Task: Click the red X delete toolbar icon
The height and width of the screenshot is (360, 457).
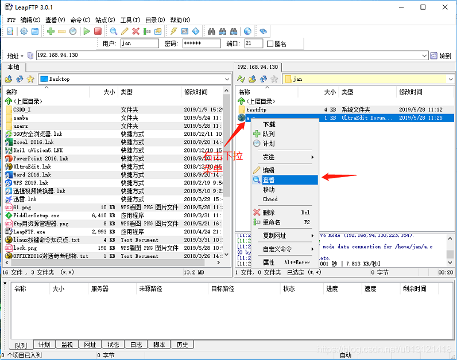Action: (x=135, y=31)
